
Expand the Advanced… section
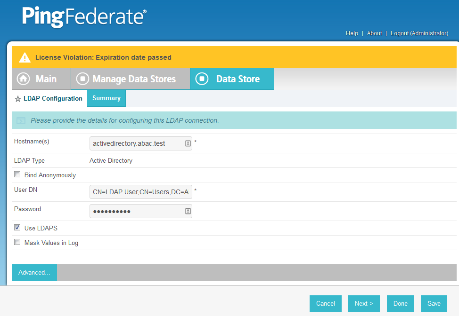(34, 272)
